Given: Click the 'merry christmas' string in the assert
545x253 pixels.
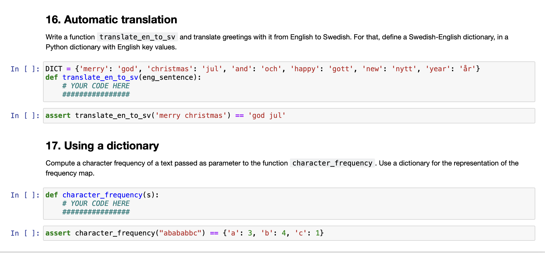Looking at the screenshot, I should 191,116.
